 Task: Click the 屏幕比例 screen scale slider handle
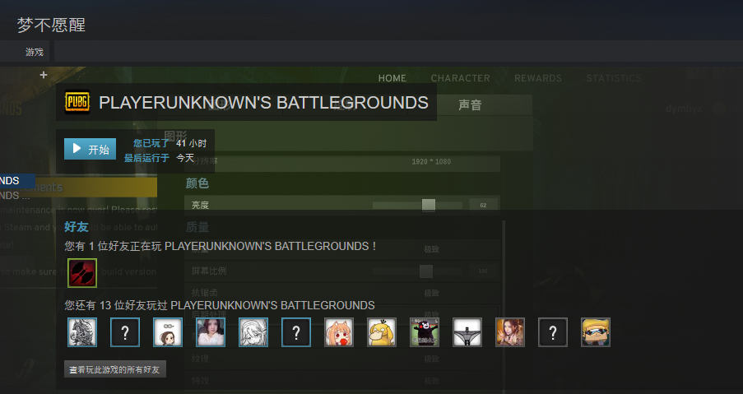[426, 271]
